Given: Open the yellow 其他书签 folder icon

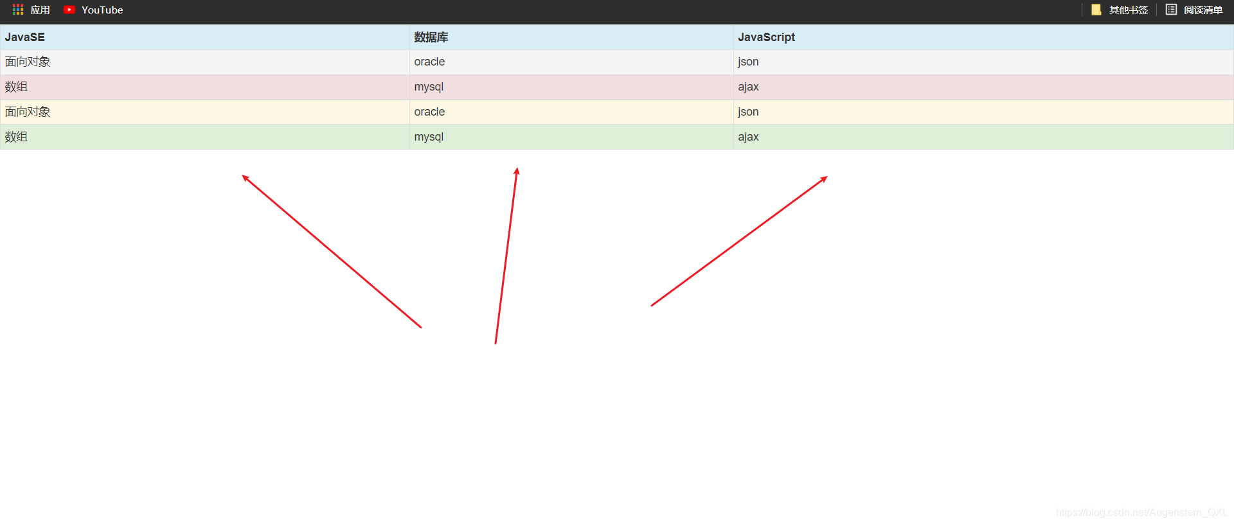Looking at the screenshot, I should point(1096,10).
